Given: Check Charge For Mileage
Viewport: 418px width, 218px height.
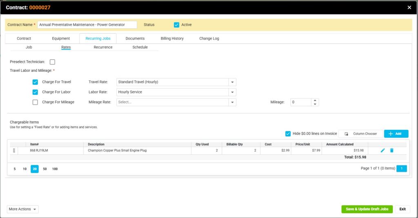Looking at the screenshot, I should (x=35, y=102).
